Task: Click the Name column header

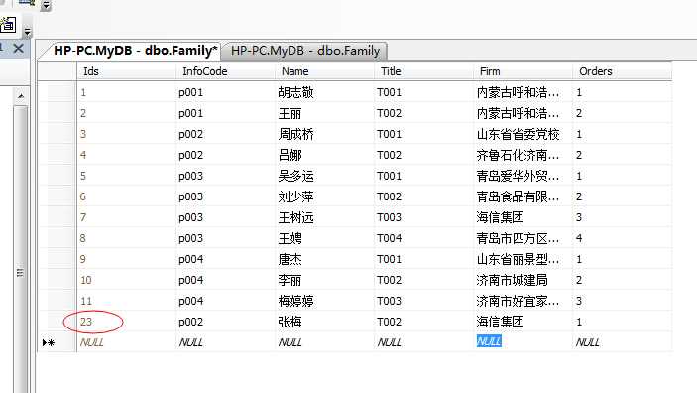Action: click(x=324, y=71)
